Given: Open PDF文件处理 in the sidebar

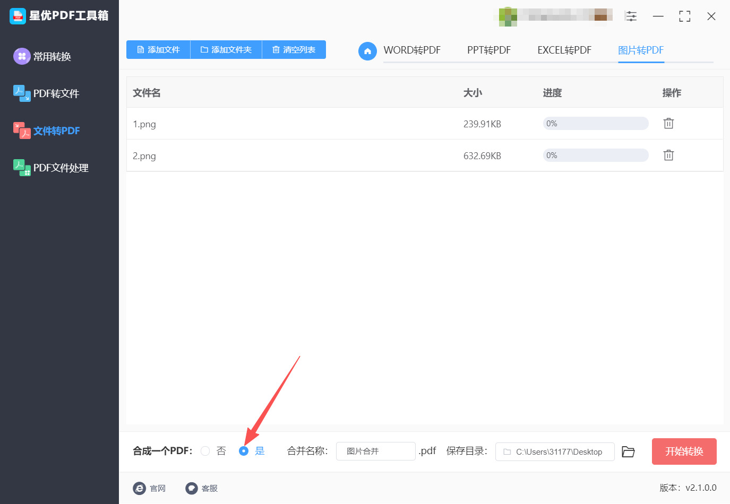Looking at the screenshot, I should pyautogui.click(x=51, y=168).
